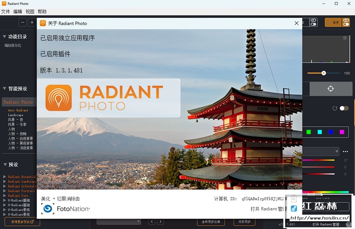355x229 pixels.
Task: Select the magenta color swatch
Action: coord(342,132)
